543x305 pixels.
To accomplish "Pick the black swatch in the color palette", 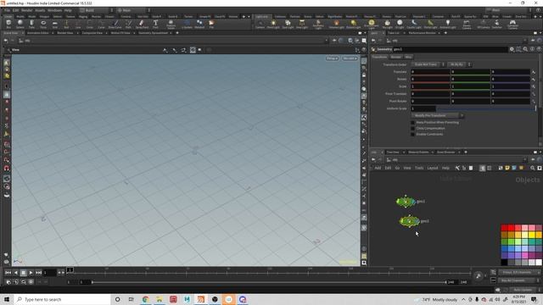I will [504, 263].
